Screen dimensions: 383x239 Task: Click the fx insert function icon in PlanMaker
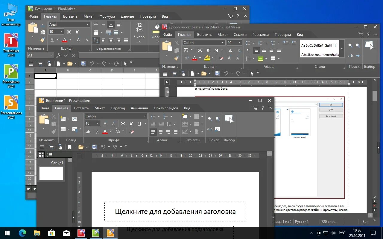(x=59, y=55)
